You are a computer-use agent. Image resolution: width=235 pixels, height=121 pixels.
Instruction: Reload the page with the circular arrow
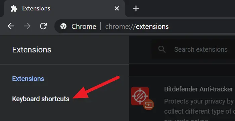tap(43, 26)
